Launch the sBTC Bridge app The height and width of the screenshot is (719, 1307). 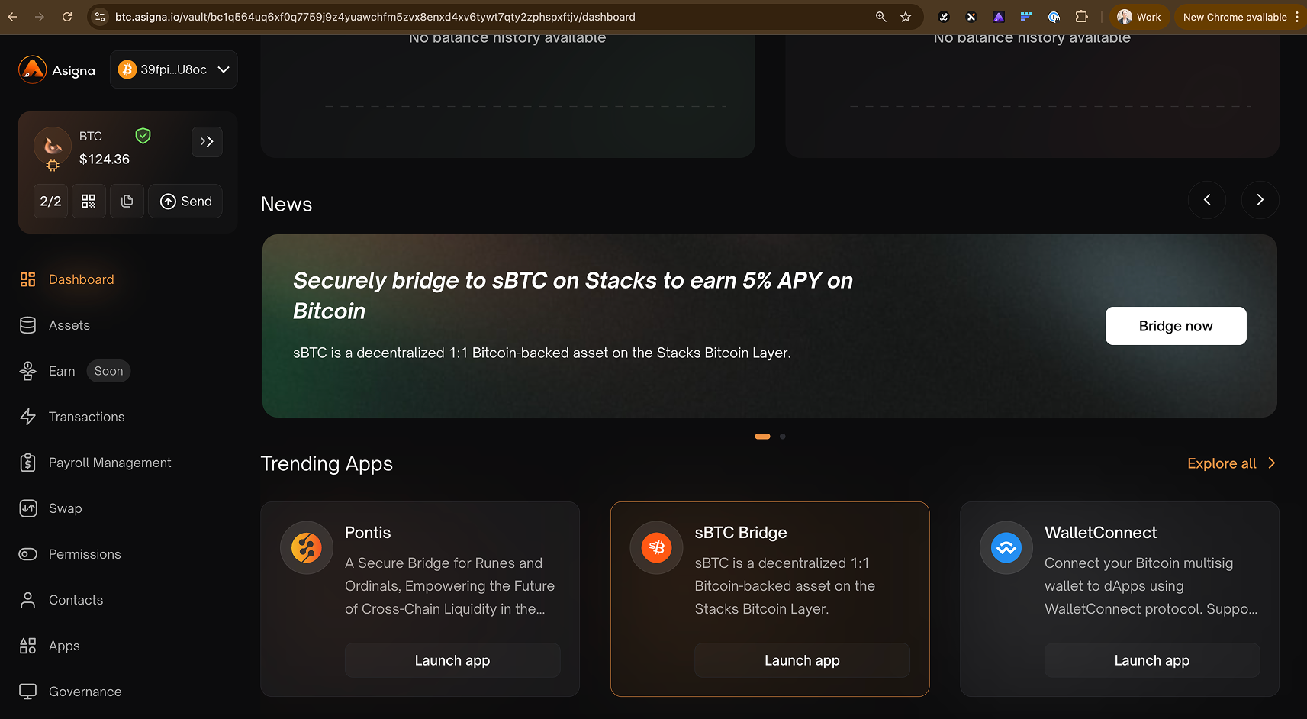[x=802, y=660]
